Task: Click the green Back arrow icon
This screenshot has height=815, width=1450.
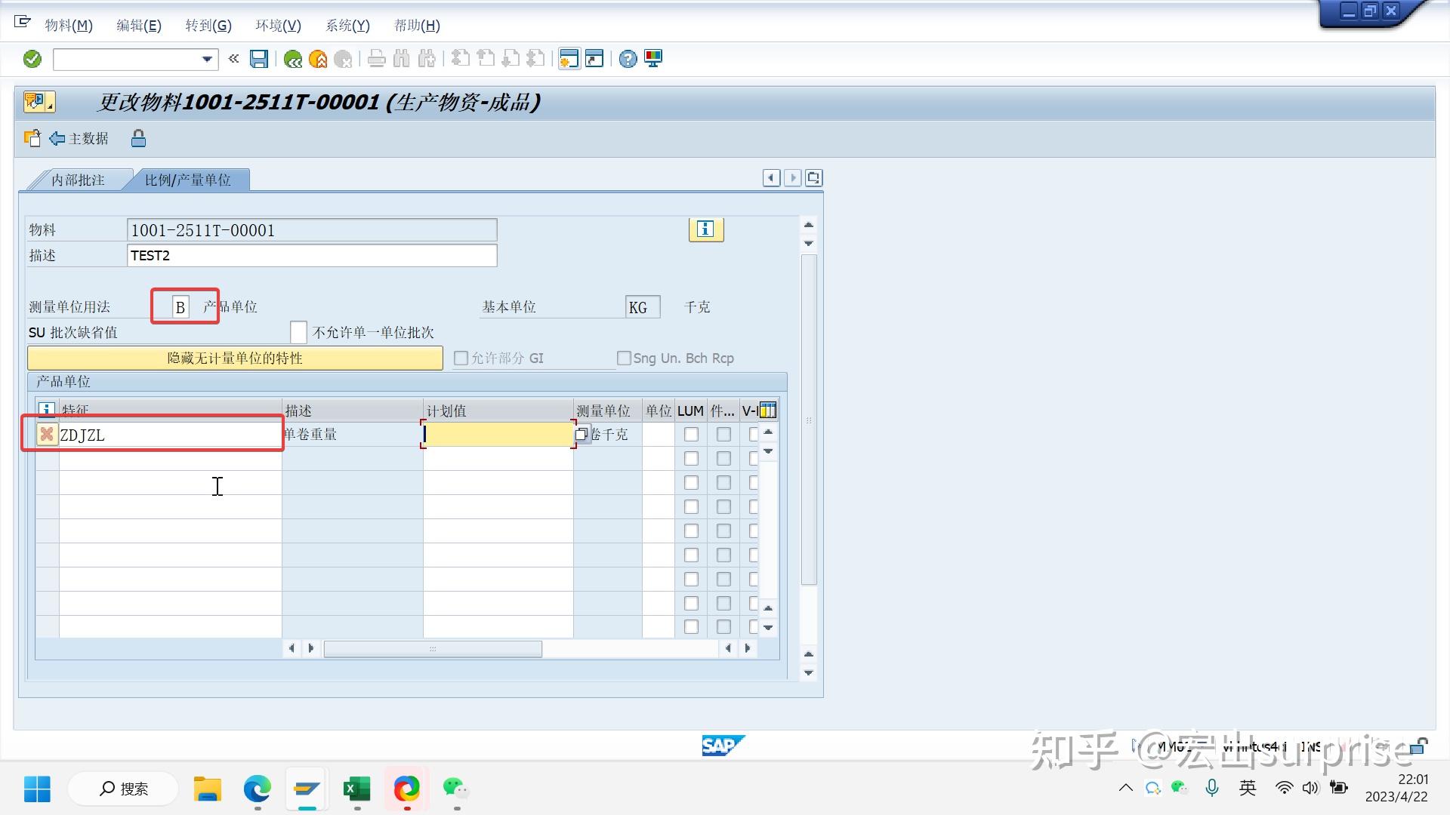Action: pyautogui.click(x=293, y=59)
